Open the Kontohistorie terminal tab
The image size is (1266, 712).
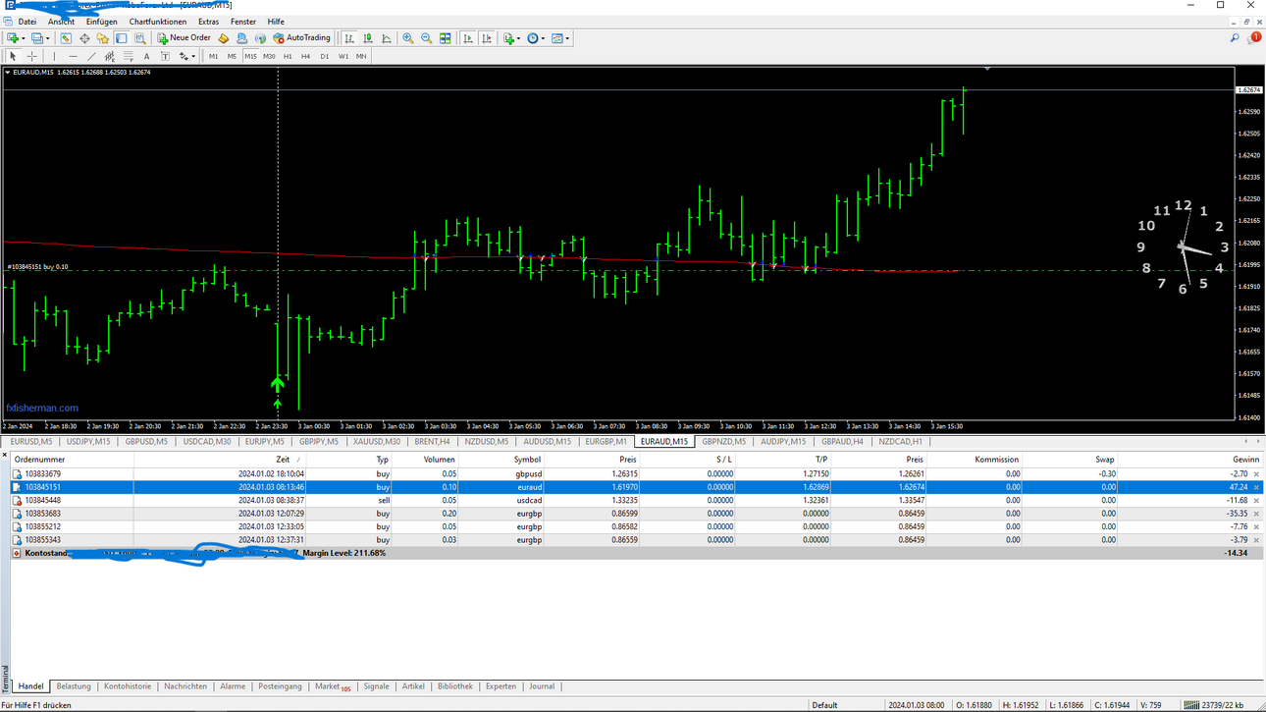coord(128,686)
